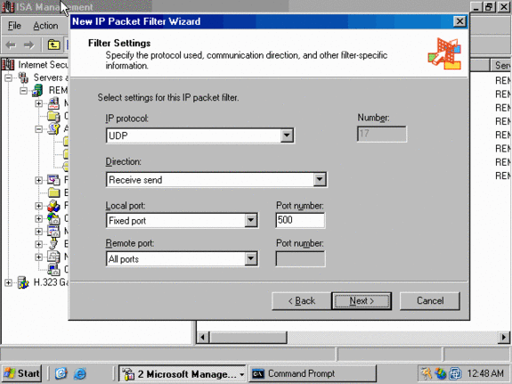Open the Action menu in ISA Management

[x=45, y=26]
